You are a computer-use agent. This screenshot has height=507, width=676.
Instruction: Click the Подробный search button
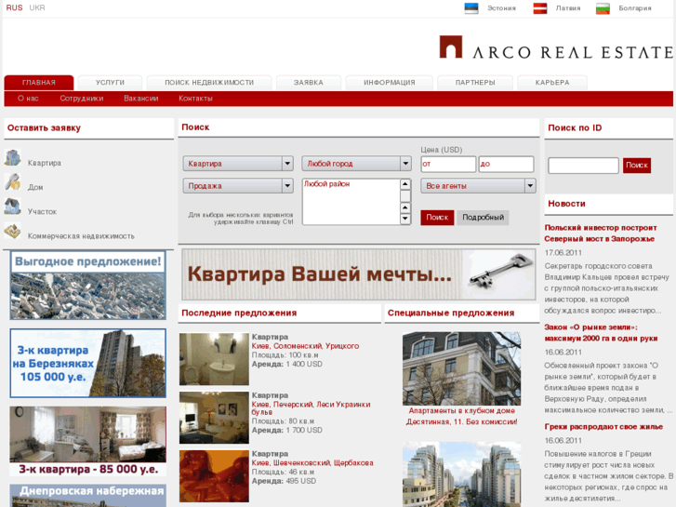(x=483, y=218)
